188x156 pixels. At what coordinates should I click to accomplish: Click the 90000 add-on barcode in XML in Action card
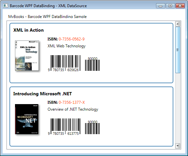[x=92, y=64]
